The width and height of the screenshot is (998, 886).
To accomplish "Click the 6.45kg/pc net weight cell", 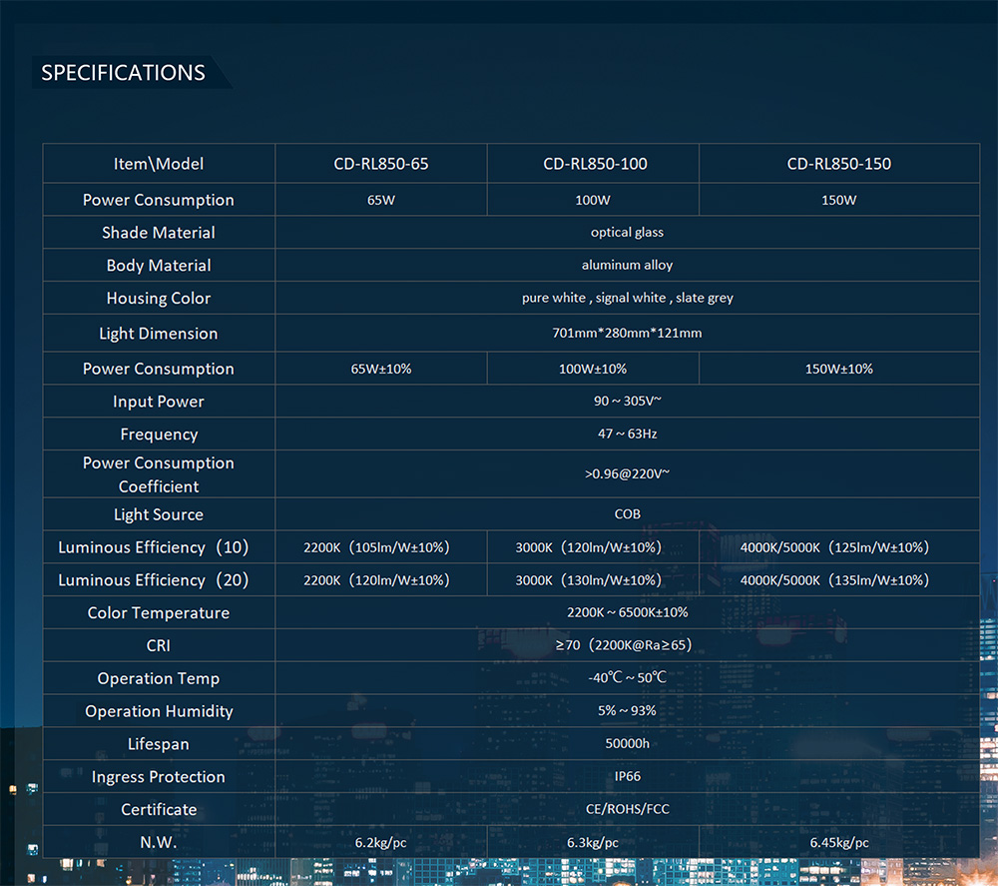I will pos(838,843).
